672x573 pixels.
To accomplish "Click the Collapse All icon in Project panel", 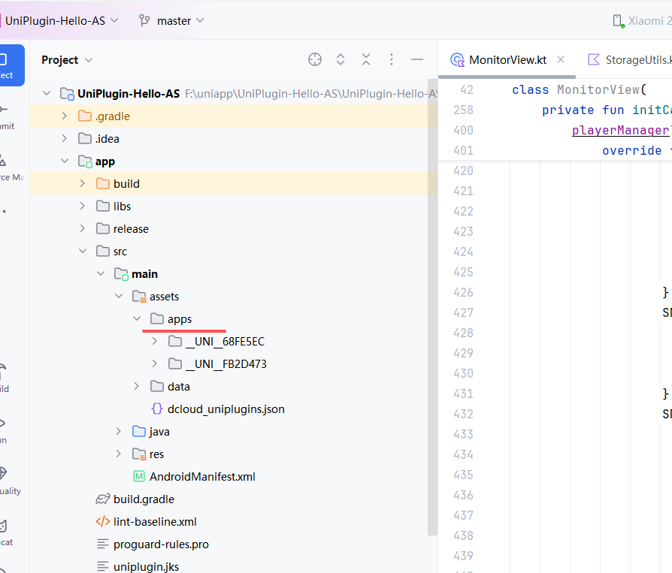I will 366,59.
